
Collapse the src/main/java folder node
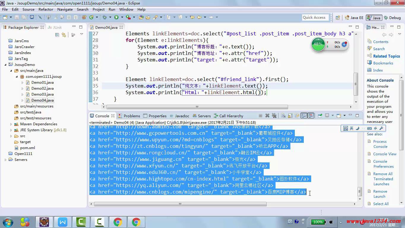[11, 70]
